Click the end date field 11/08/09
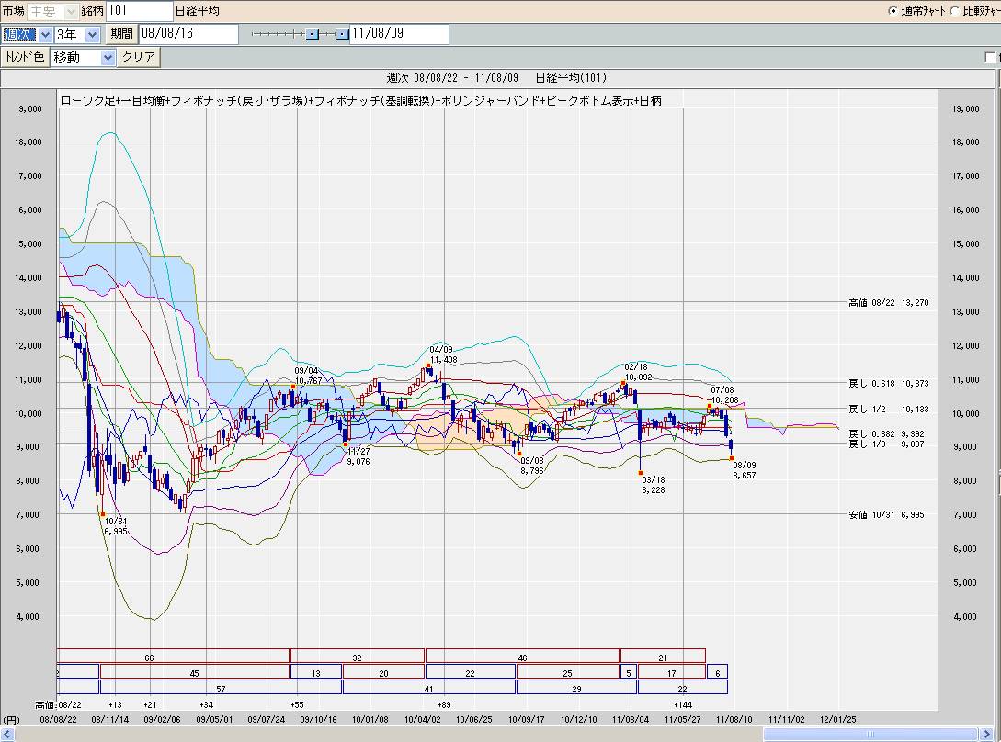Screen dimensions: 1001x742 point(399,34)
